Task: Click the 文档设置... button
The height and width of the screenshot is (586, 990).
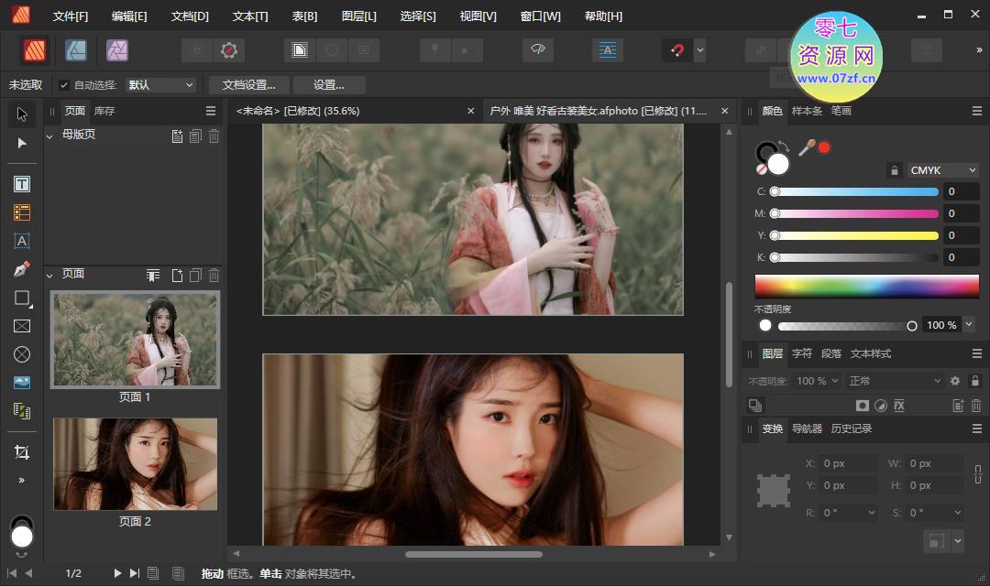Action: [x=248, y=85]
